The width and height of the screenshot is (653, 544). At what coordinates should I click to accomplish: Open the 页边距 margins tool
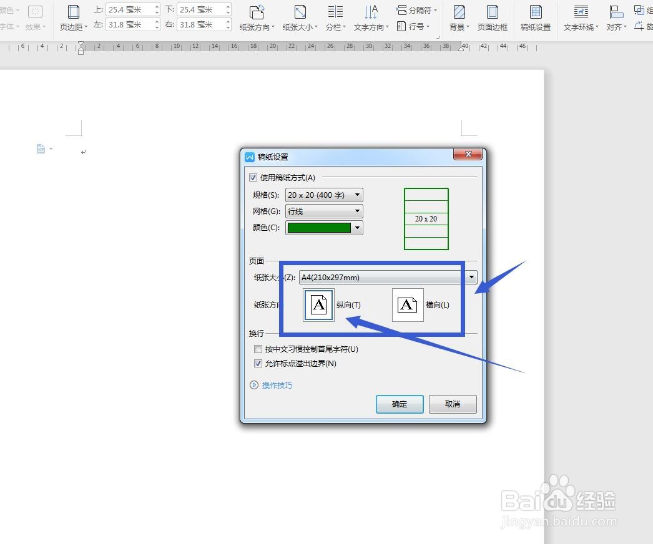tap(73, 18)
